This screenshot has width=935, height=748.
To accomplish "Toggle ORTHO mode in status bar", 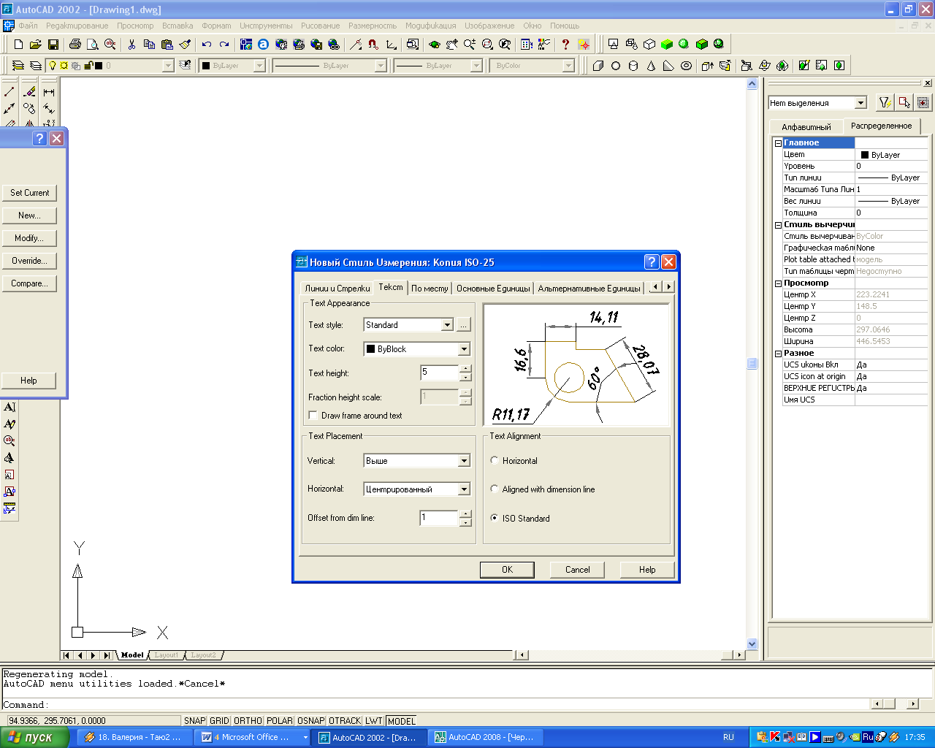I will coord(248,721).
